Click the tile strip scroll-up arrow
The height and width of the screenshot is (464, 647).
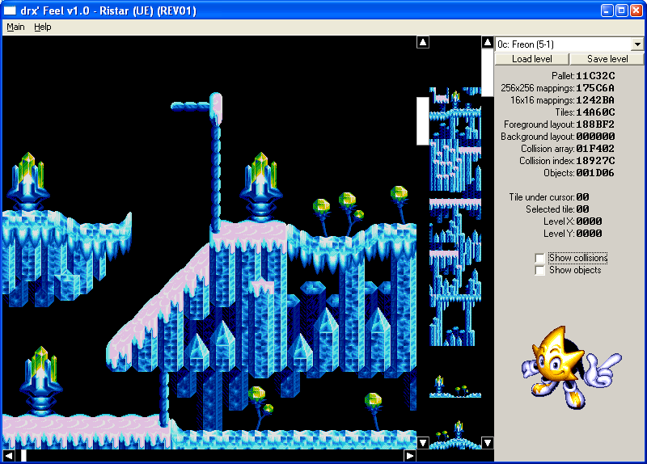(x=488, y=42)
